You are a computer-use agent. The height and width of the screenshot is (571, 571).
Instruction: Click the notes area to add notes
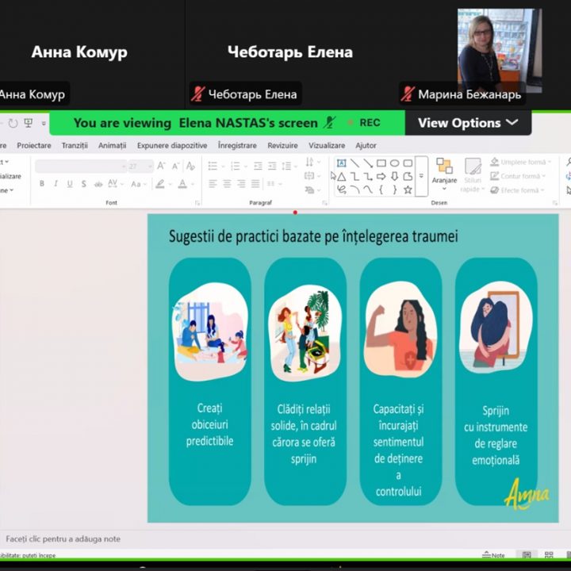click(x=63, y=538)
